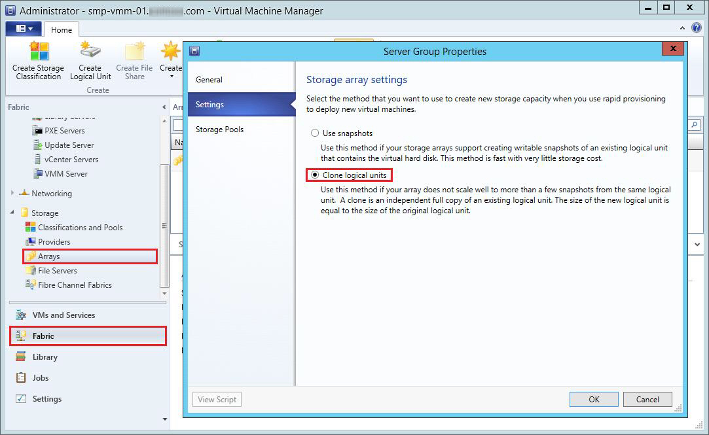Open the Help question mark icon
This screenshot has width=709, height=435.
[696, 28]
